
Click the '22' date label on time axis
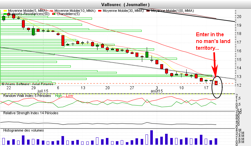coord(9,88)
